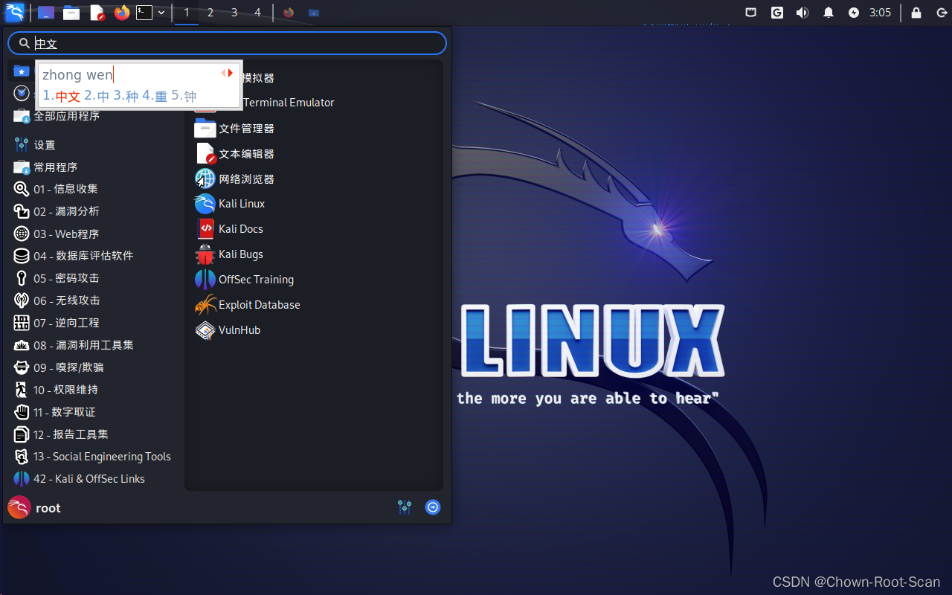Open the Kali Linux link entry

tap(314, 204)
